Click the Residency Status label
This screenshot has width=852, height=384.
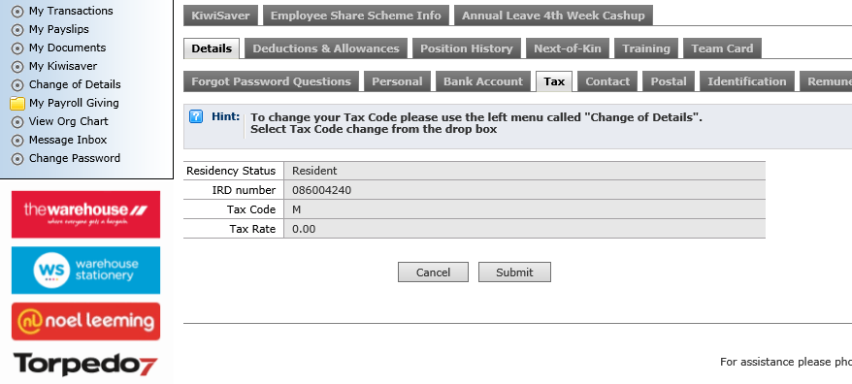[x=231, y=171]
